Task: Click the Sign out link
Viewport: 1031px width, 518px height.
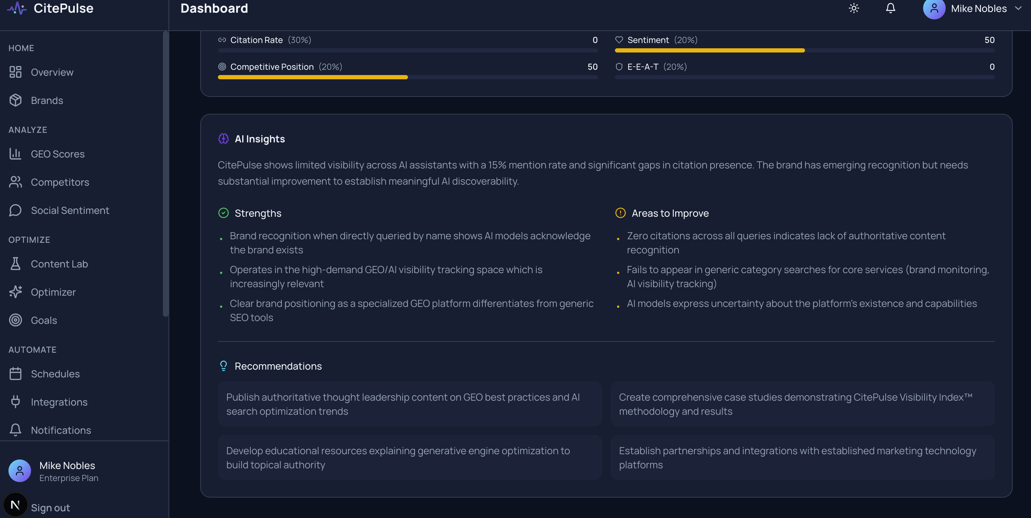Action: [x=50, y=507]
